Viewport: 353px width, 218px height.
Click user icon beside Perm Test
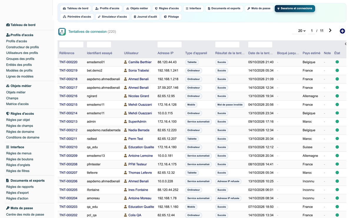click(126, 139)
